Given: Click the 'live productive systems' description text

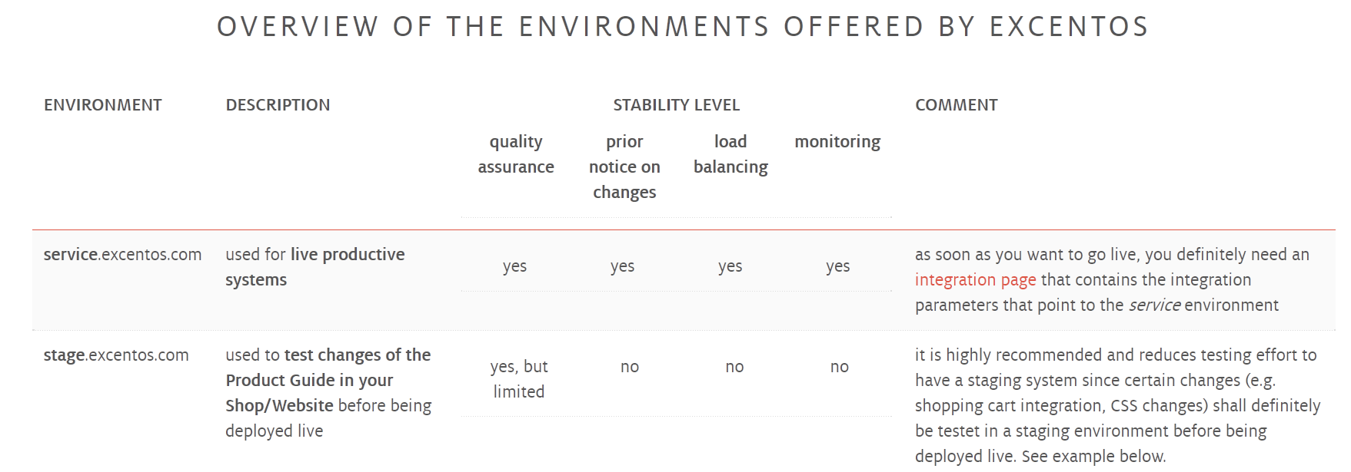Looking at the screenshot, I should pos(315,267).
